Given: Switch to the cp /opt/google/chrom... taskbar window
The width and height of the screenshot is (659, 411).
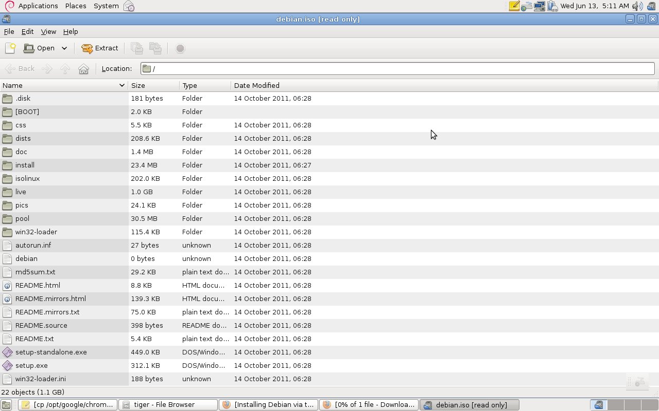Looking at the screenshot, I should (67, 405).
